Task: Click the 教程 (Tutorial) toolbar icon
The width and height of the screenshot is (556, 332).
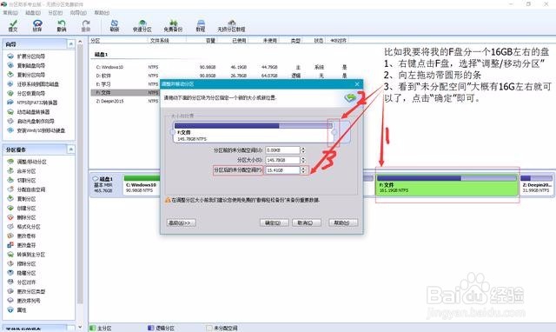Action: [201, 25]
